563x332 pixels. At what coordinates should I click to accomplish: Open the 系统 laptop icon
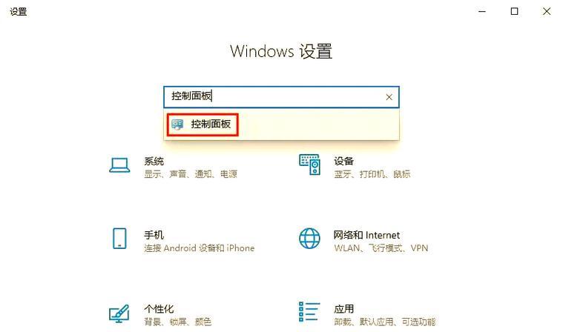[119, 165]
